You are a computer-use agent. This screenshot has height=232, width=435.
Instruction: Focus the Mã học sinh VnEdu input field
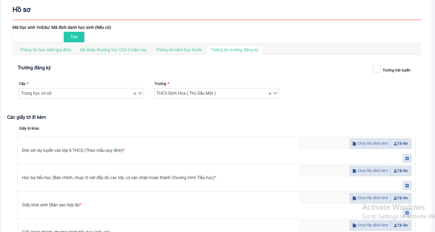click(x=37, y=37)
